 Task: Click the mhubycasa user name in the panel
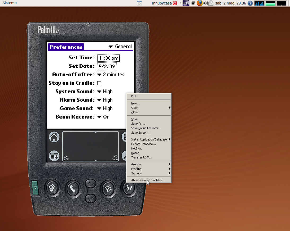(162, 3)
